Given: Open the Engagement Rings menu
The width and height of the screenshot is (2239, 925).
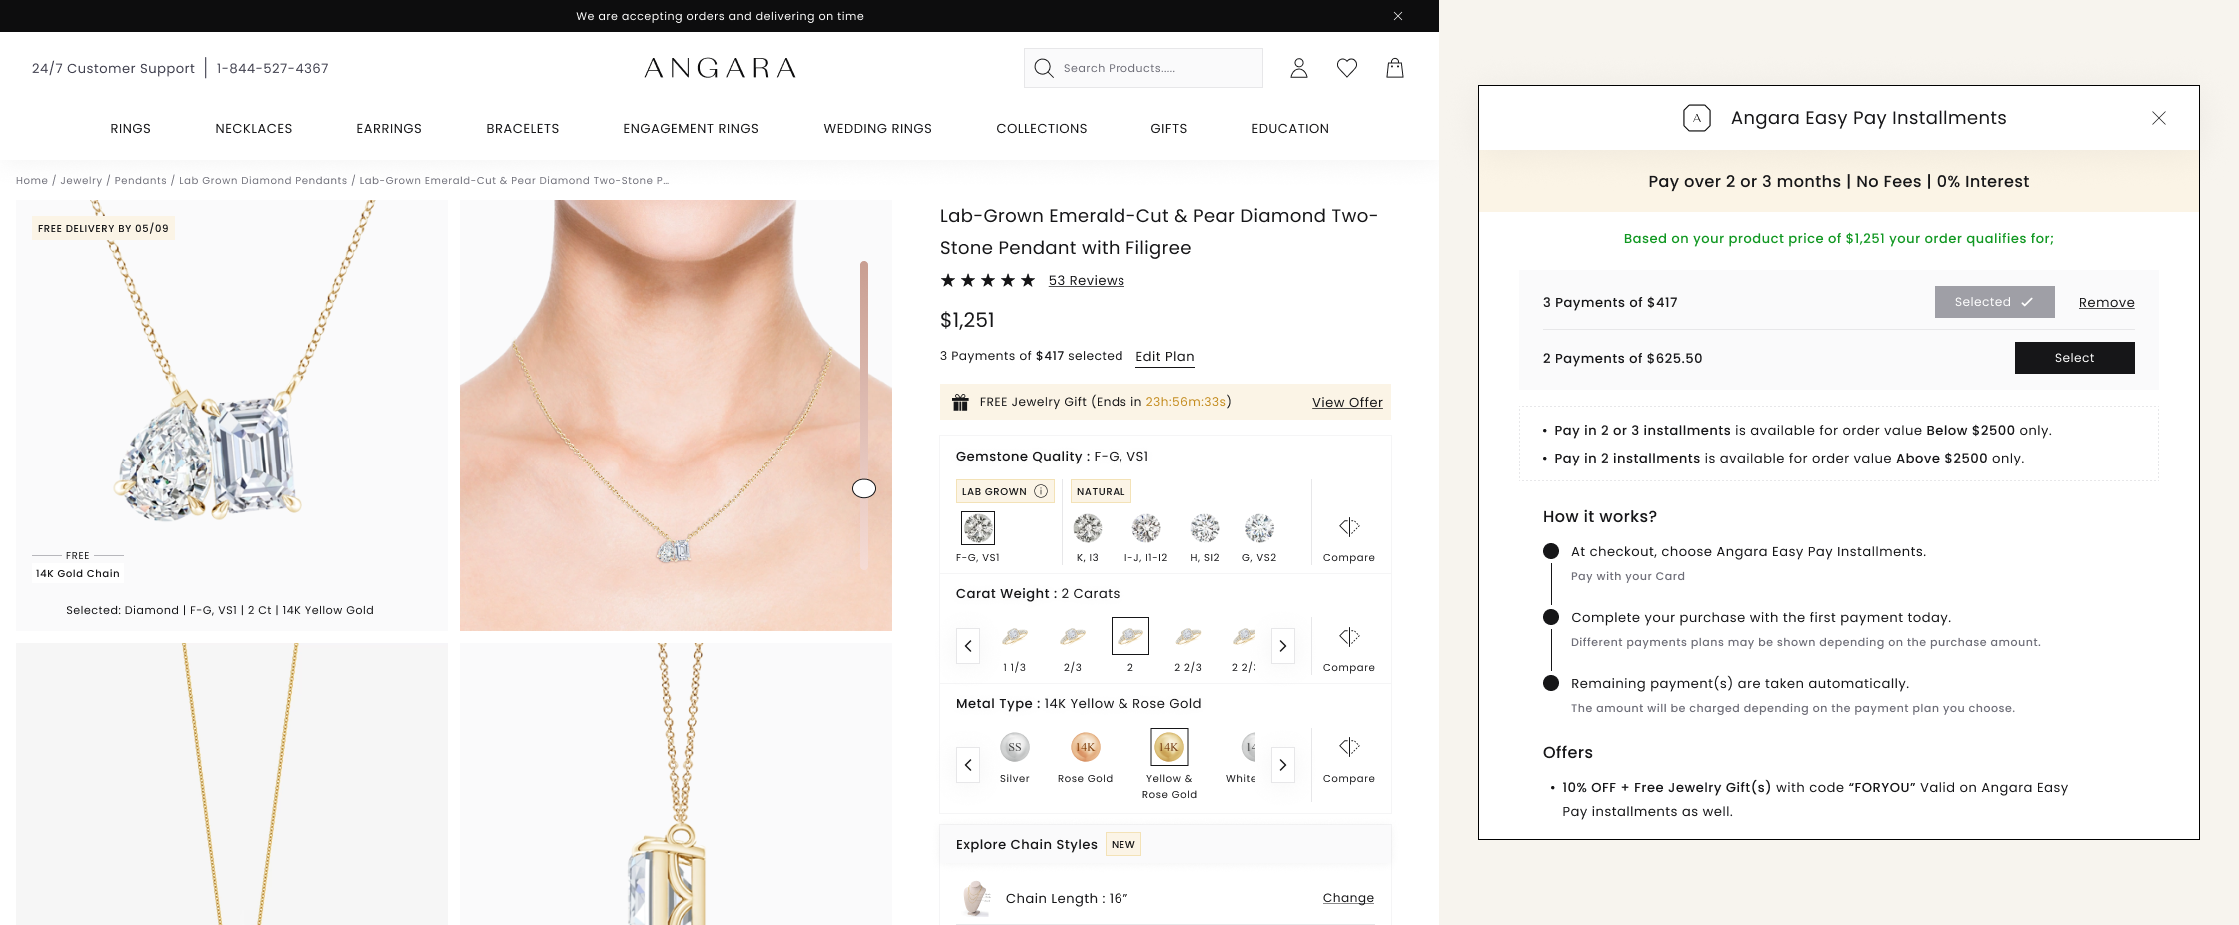Looking at the screenshot, I should click(x=691, y=129).
